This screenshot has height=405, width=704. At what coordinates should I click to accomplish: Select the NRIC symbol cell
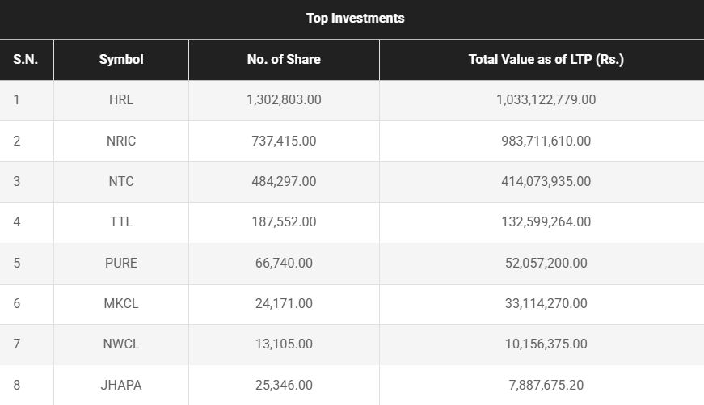pos(121,141)
